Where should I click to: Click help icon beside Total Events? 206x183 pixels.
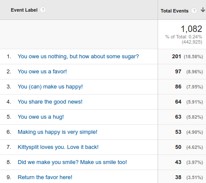[194, 11]
